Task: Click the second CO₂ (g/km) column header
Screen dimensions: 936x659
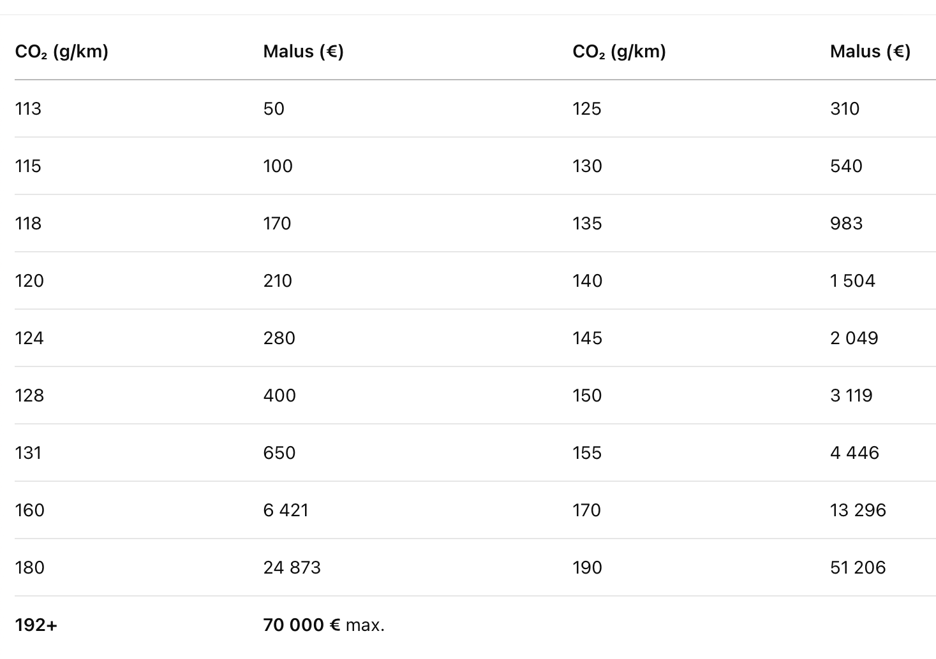Action: coord(619,52)
